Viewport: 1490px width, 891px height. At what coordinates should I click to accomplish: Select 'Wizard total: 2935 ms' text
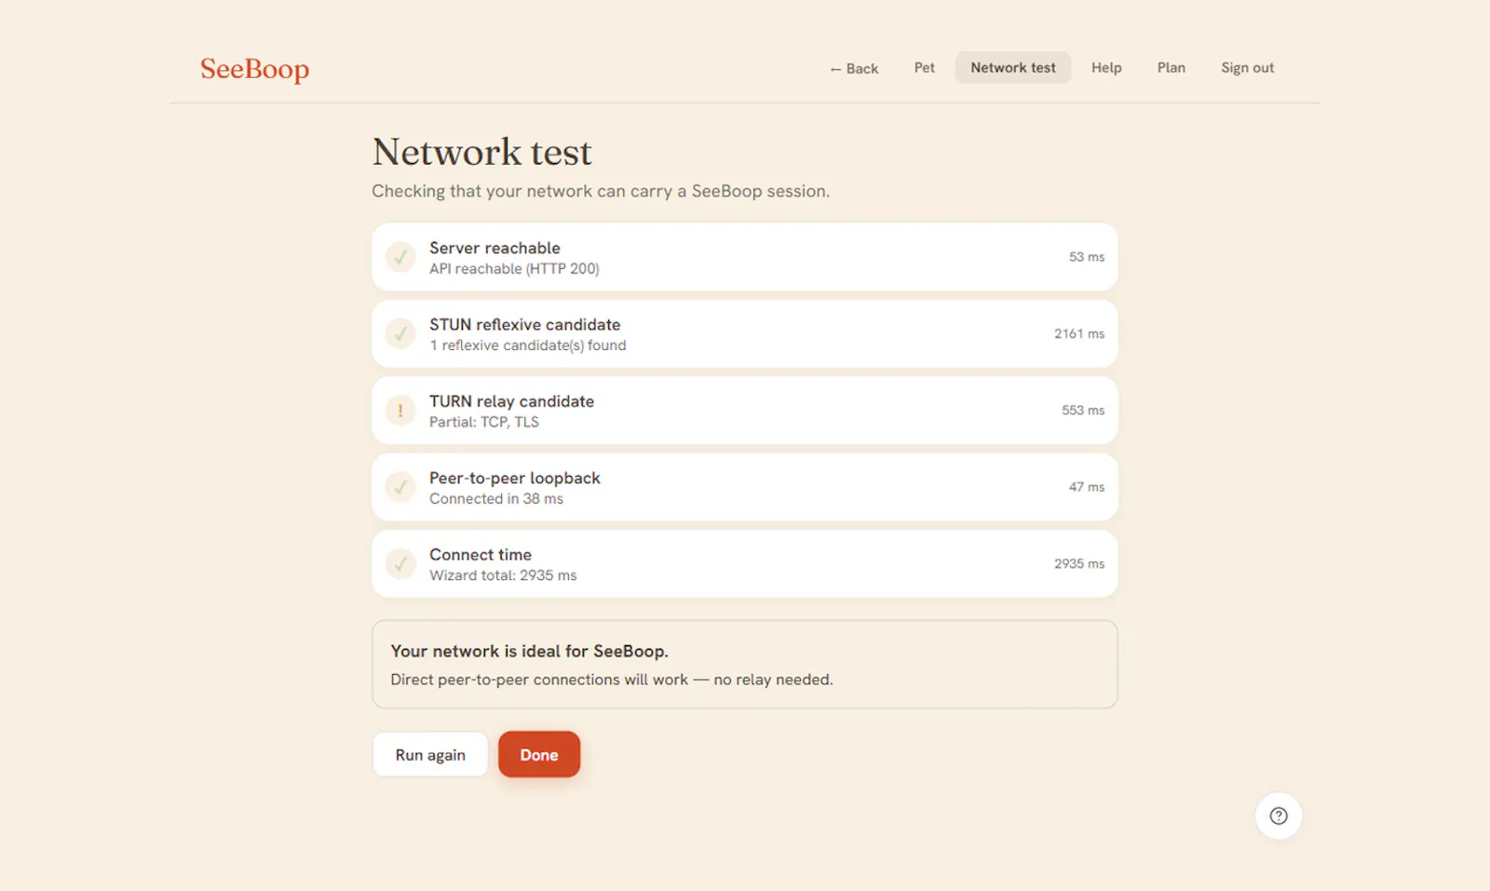pos(503,575)
